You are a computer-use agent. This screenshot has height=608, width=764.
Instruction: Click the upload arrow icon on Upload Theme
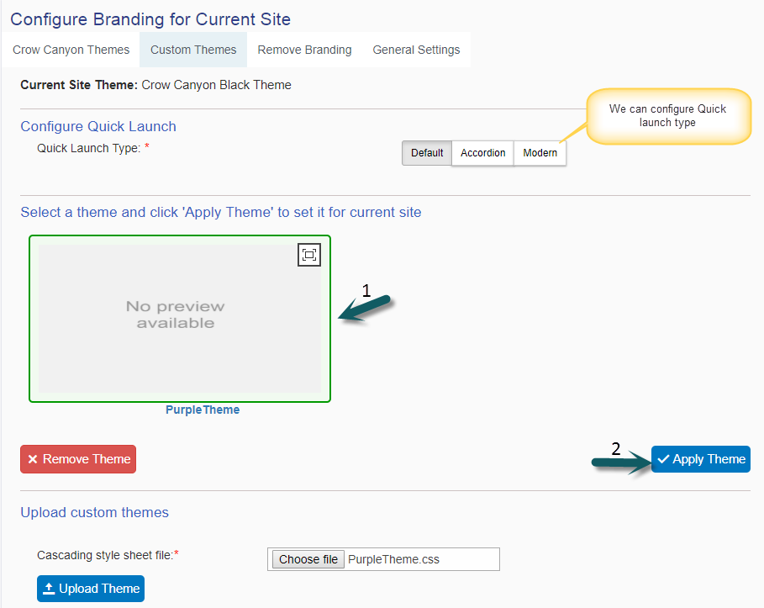pos(49,589)
